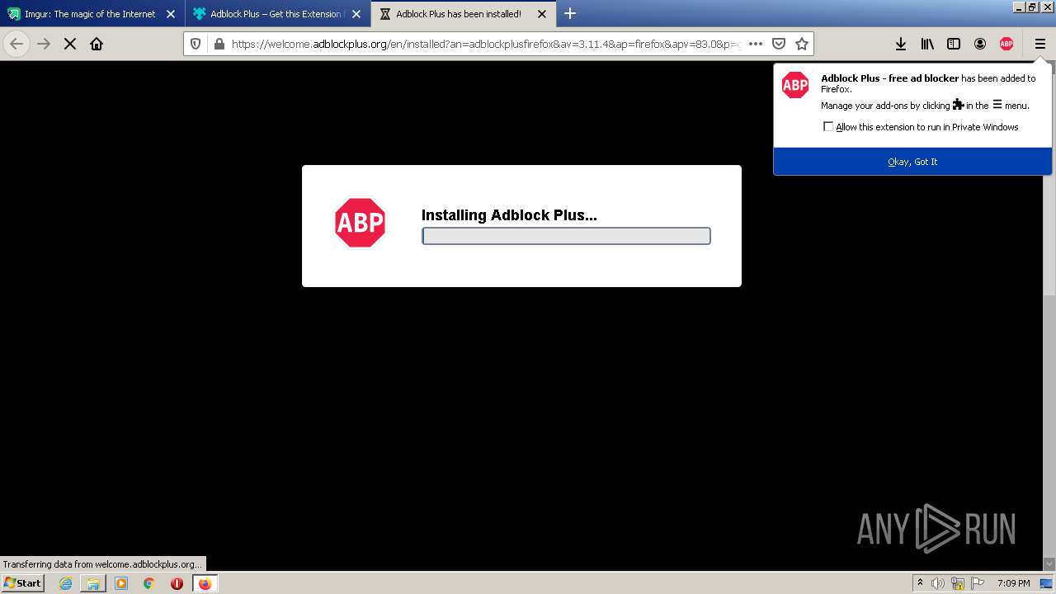Open Opera from the taskbar
Image resolution: width=1056 pixels, height=594 pixels.
(177, 583)
